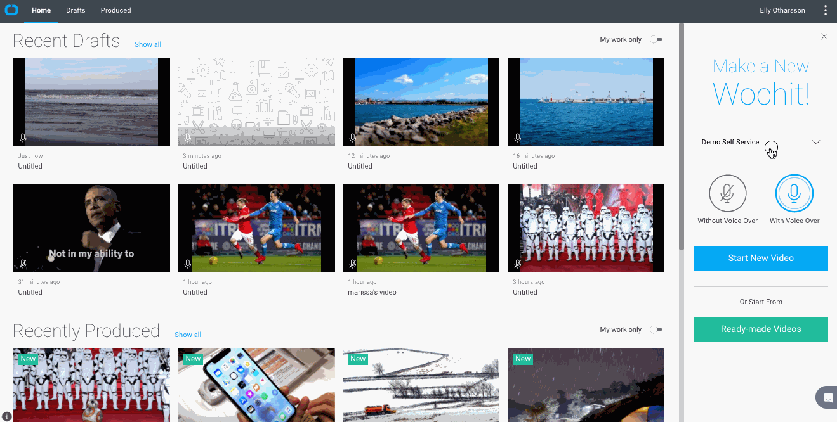837x422 pixels.
Task: Open the harbor boats draft thumbnail
Action: point(586,102)
